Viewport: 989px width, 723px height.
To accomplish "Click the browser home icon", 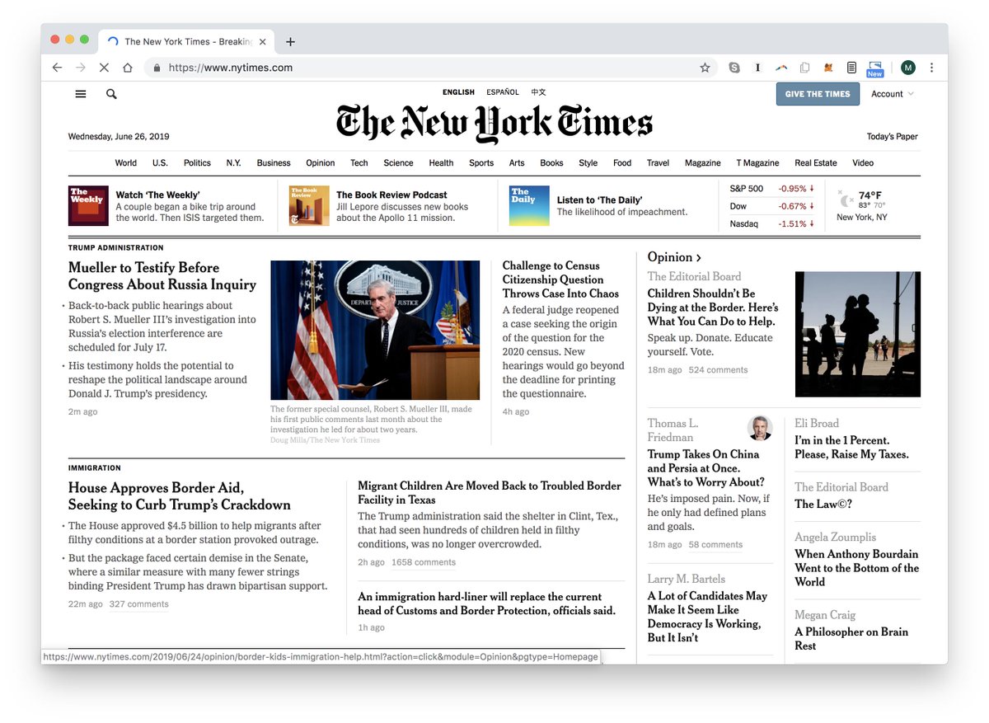I will coord(128,68).
